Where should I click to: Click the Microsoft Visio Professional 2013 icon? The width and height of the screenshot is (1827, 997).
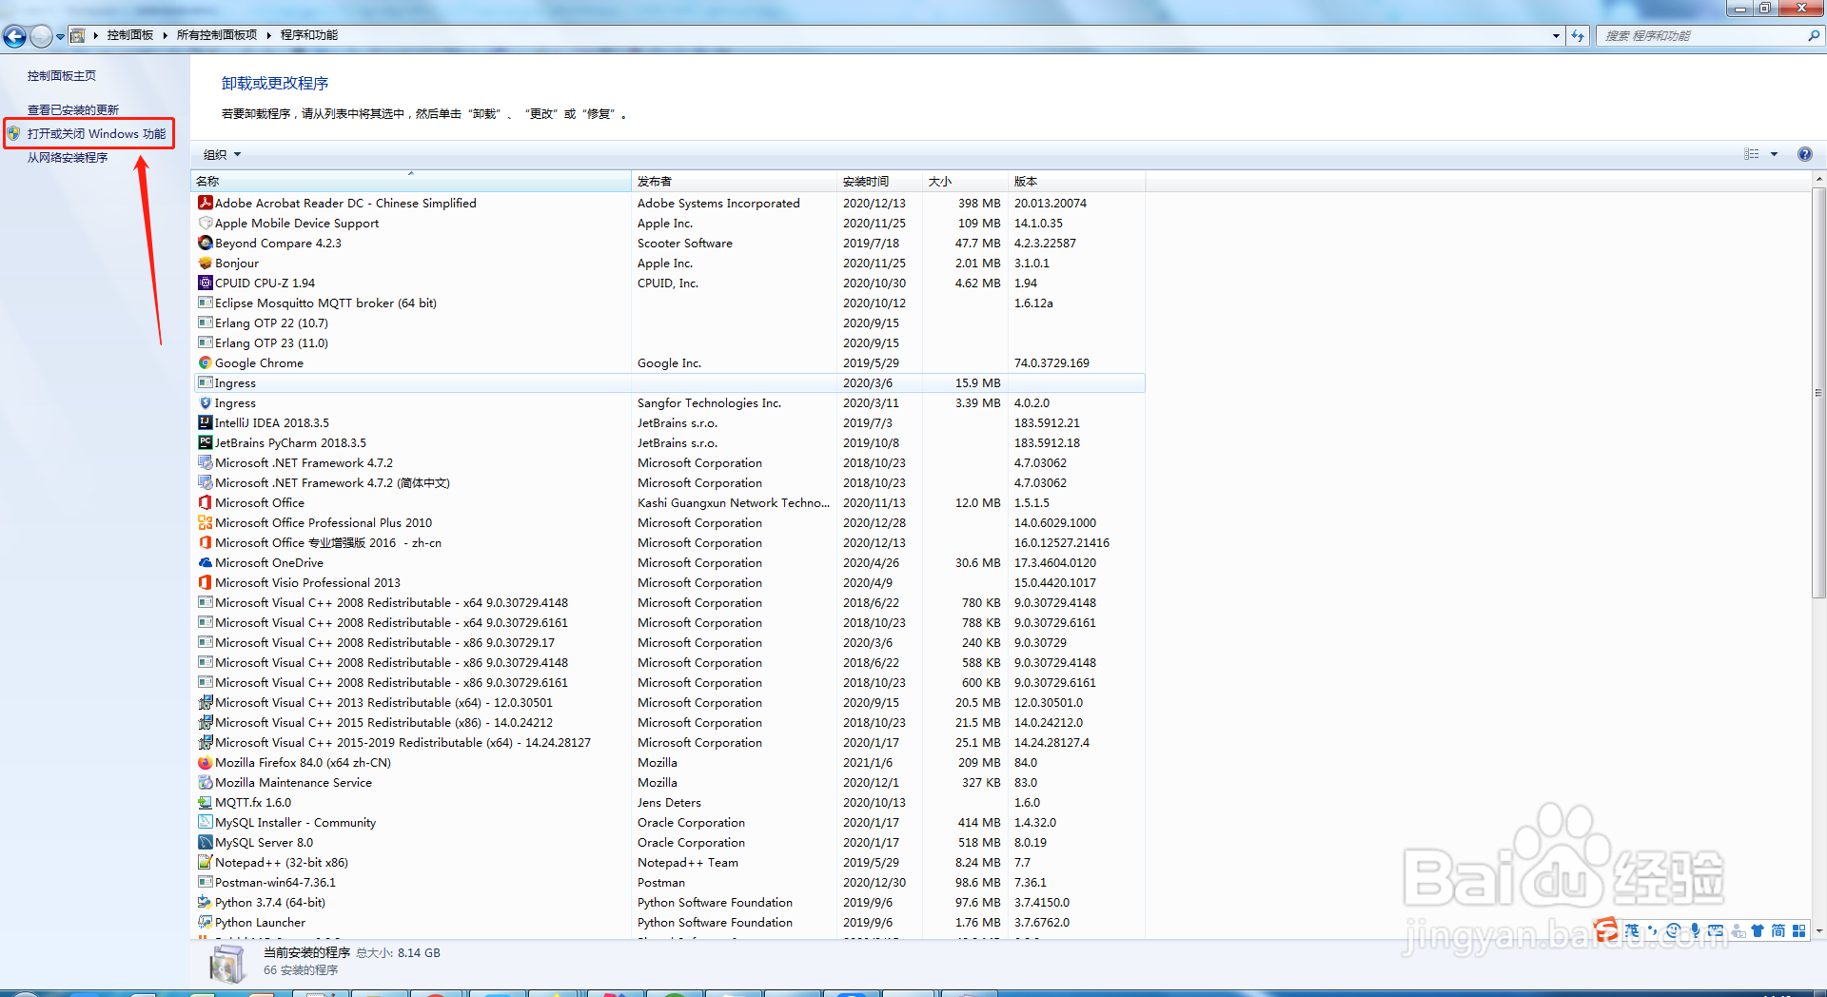tap(205, 582)
